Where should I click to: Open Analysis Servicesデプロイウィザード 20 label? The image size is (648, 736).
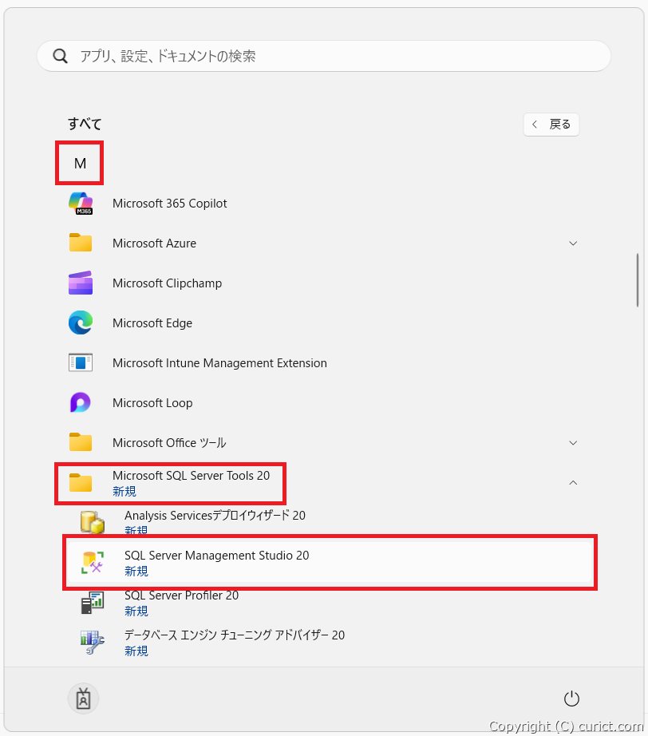[x=215, y=516]
